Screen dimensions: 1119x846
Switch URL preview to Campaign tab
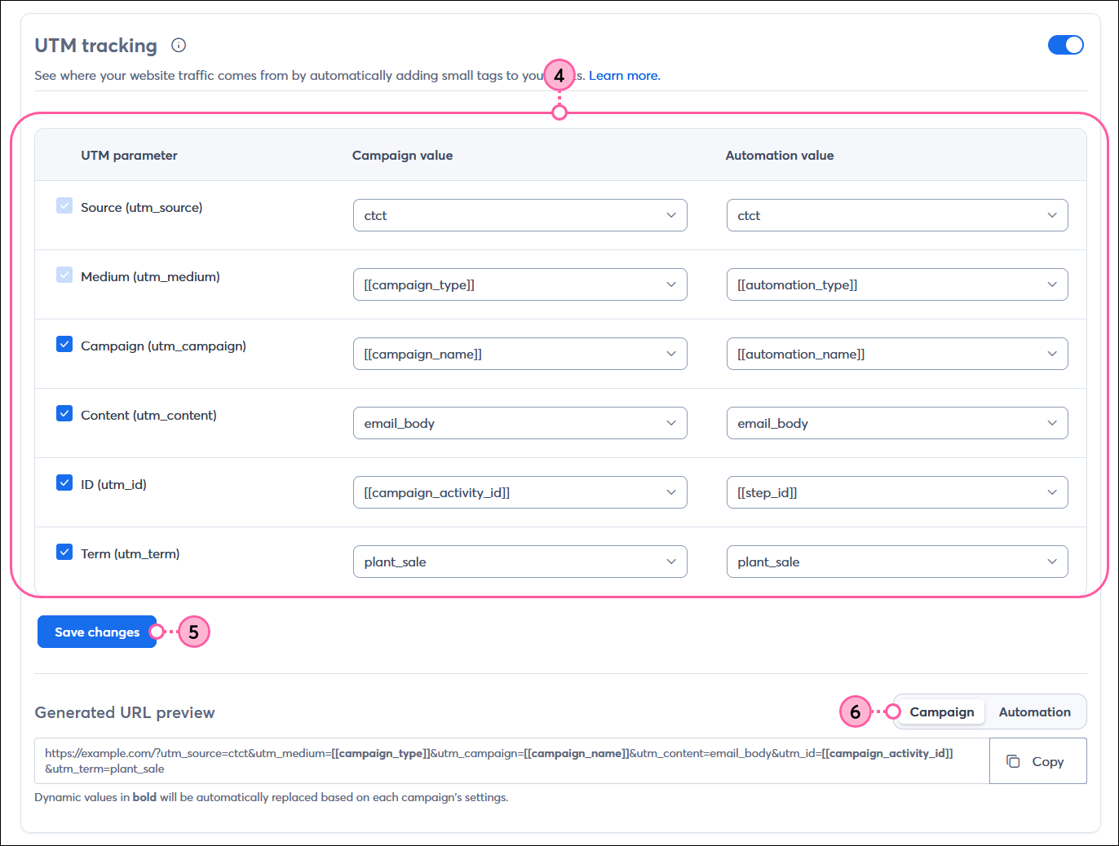coord(941,712)
